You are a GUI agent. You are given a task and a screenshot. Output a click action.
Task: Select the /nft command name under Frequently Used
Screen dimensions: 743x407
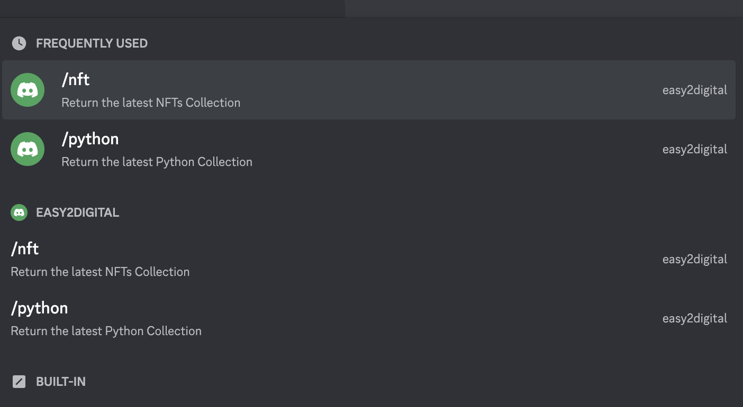coord(76,80)
